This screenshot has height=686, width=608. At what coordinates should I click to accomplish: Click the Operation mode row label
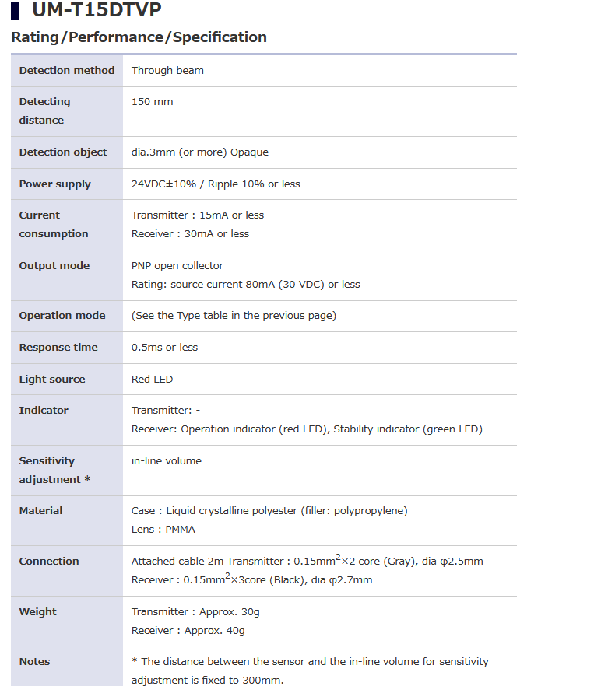pyautogui.click(x=62, y=317)
